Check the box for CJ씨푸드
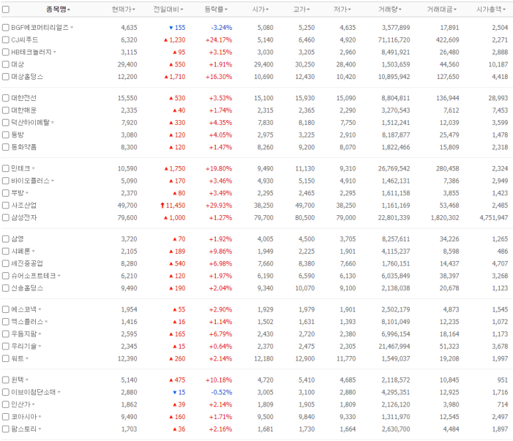 [x=5, y=40]
